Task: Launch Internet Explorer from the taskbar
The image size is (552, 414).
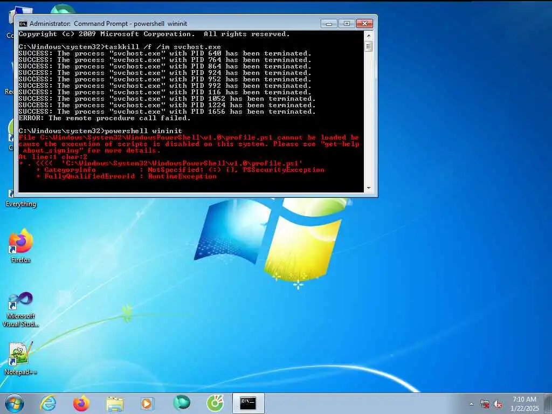Action: click(x=48, y=403)
